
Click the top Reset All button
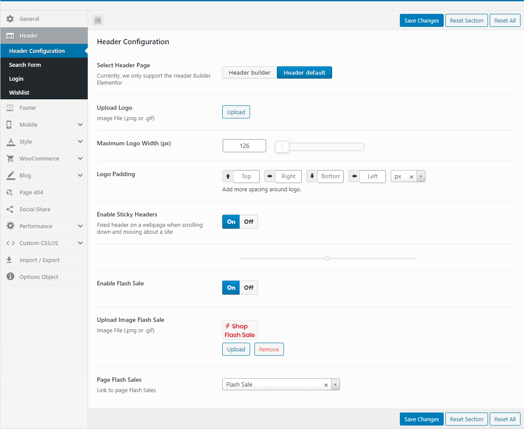(x=505, y=20)
